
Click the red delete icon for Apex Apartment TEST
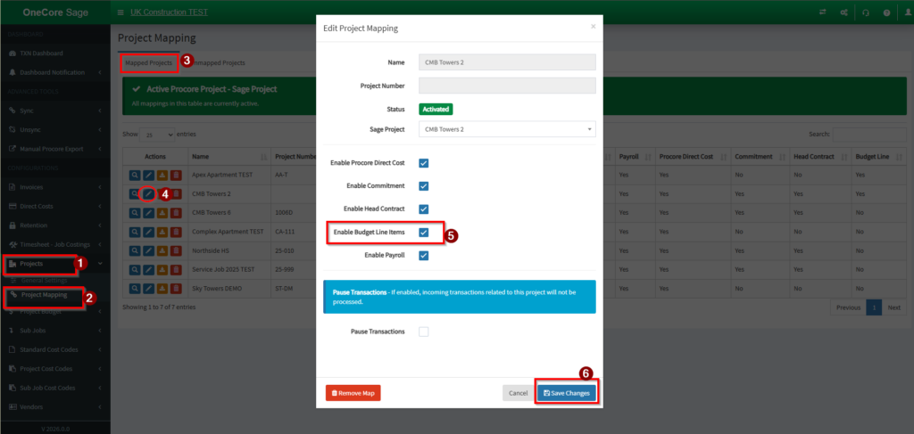point(176,175)
